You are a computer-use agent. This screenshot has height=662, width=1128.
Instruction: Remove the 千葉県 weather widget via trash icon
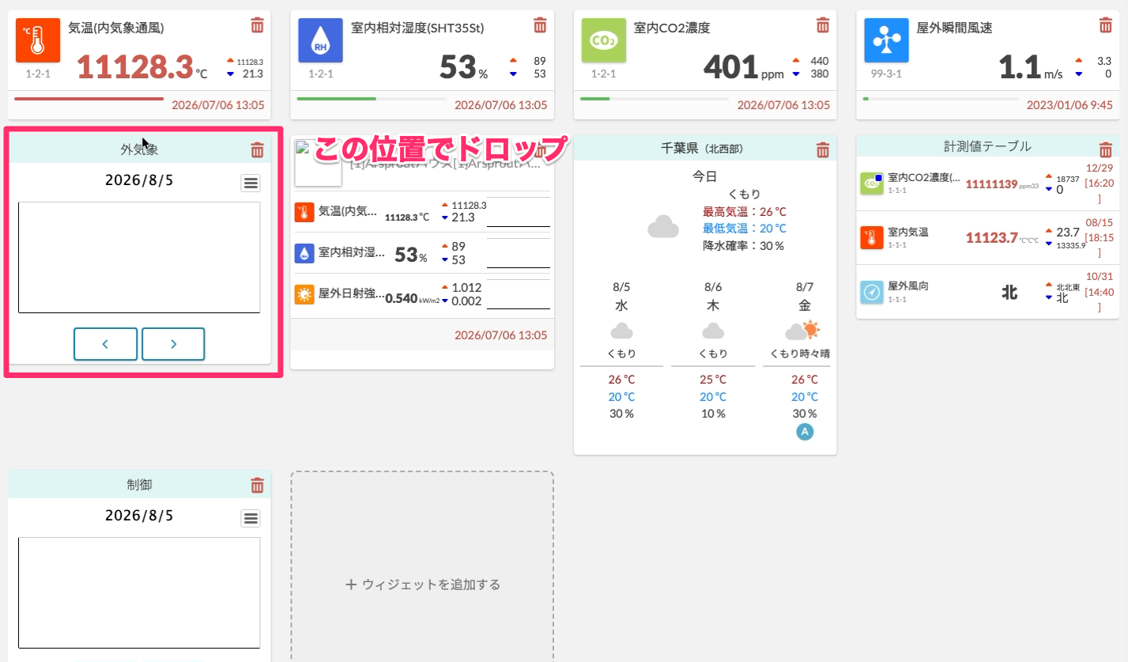(x=823, y=149)
